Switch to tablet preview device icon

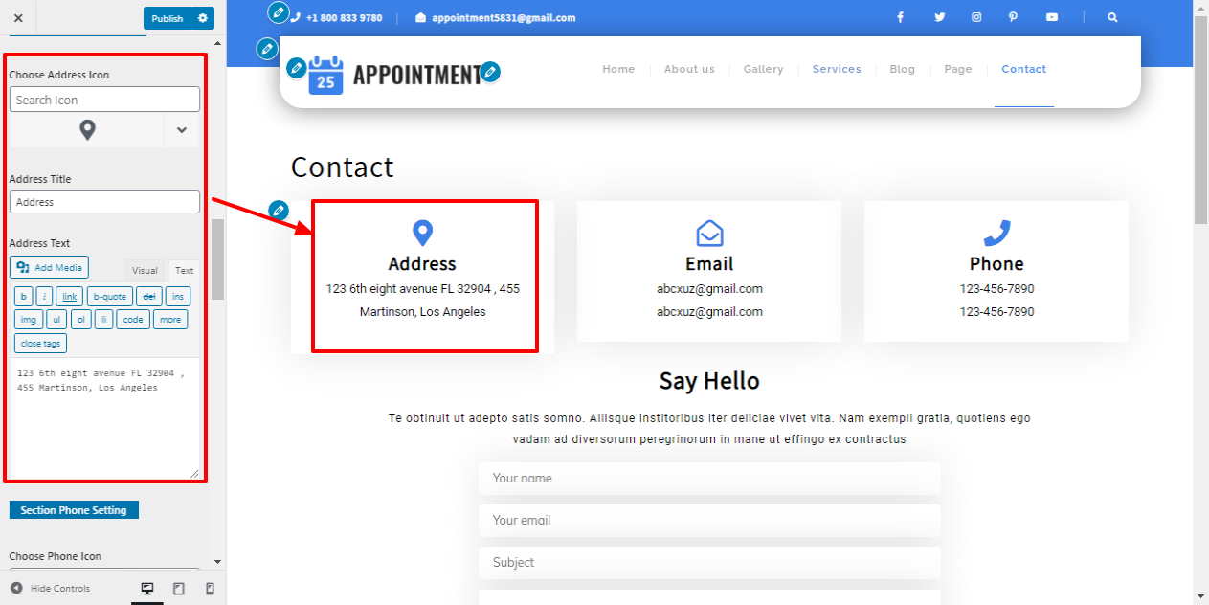click(x=179, y=588)
